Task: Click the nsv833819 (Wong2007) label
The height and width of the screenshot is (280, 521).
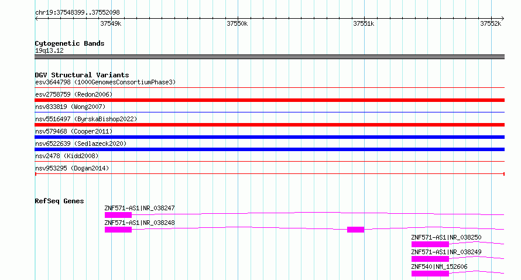Action: coord(70,107)
